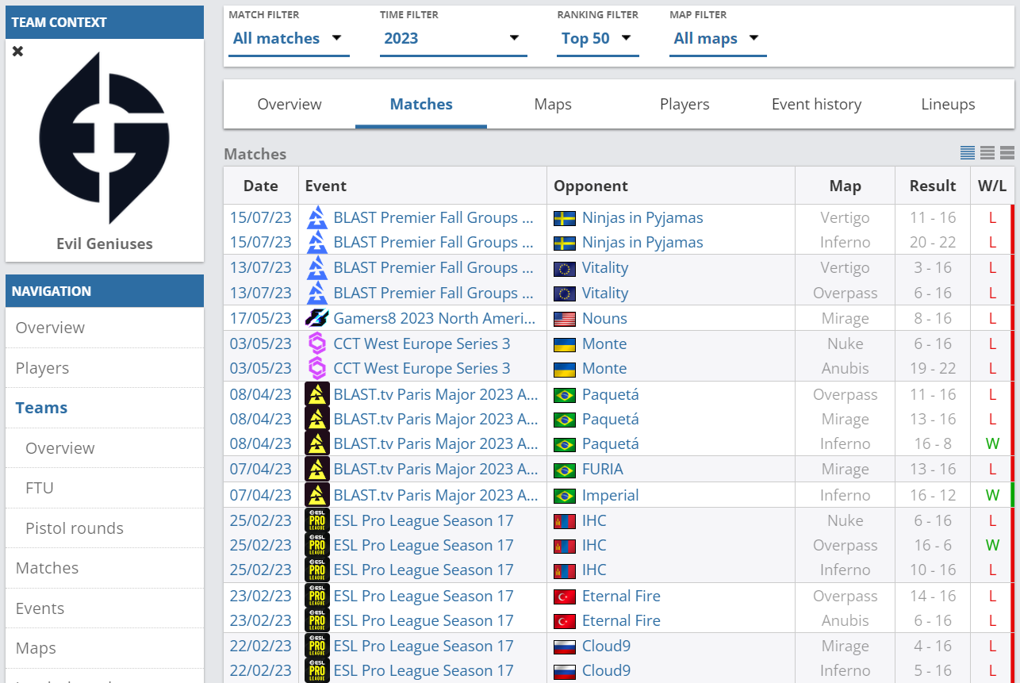Open the Gamers8 2023 North America event link

(435, 318)
